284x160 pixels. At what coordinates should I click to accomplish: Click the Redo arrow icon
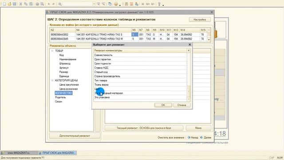(x=54, y=4)
